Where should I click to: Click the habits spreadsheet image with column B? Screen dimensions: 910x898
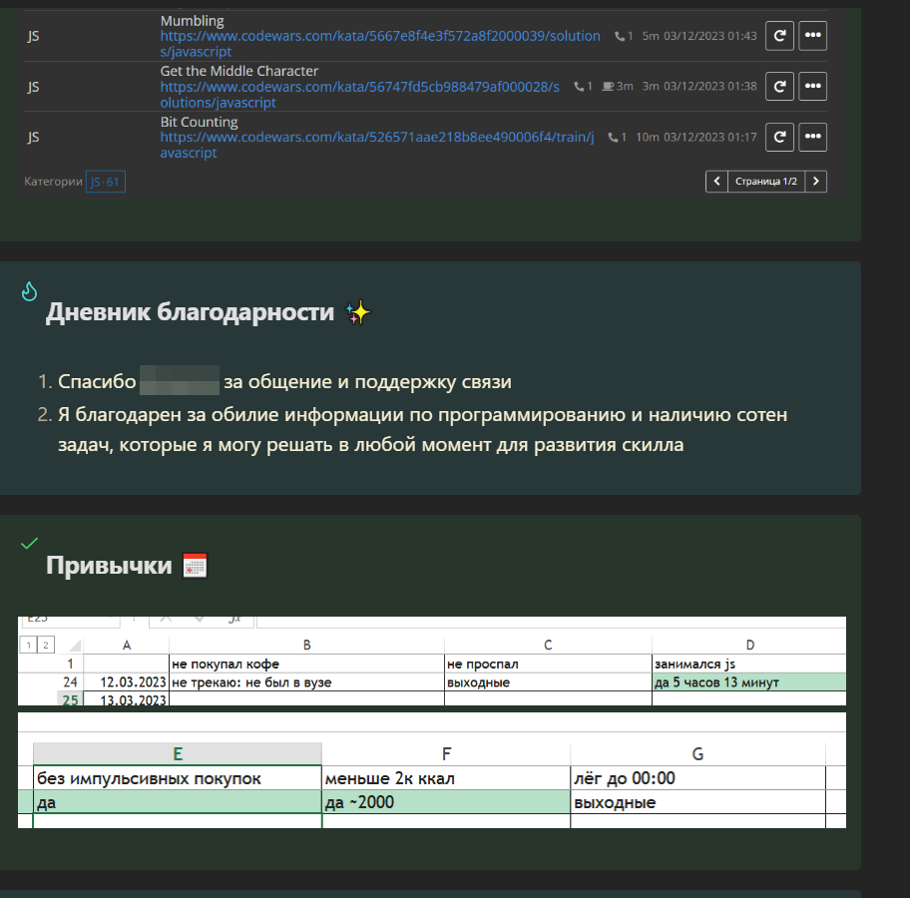coord(432,662)
